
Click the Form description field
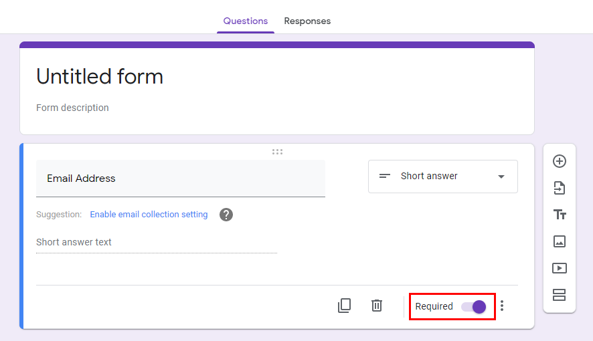[x=72, y=108]
